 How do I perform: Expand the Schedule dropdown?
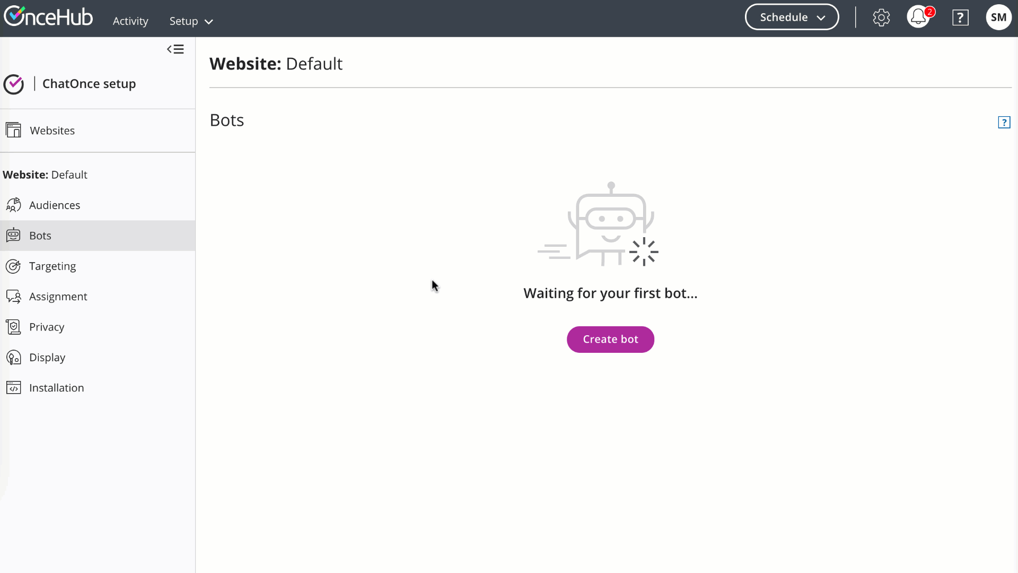(792, 18)
